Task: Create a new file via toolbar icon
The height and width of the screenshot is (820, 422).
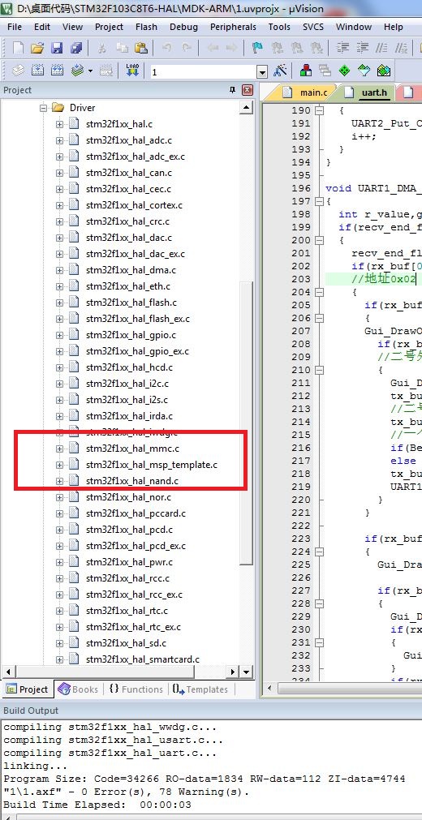Action: click(x=18, y=48)
